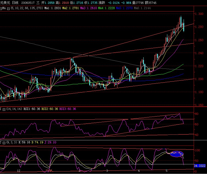Select the K:59.16 label
This screenshot has width=207, height=174.
coord(24,142)
